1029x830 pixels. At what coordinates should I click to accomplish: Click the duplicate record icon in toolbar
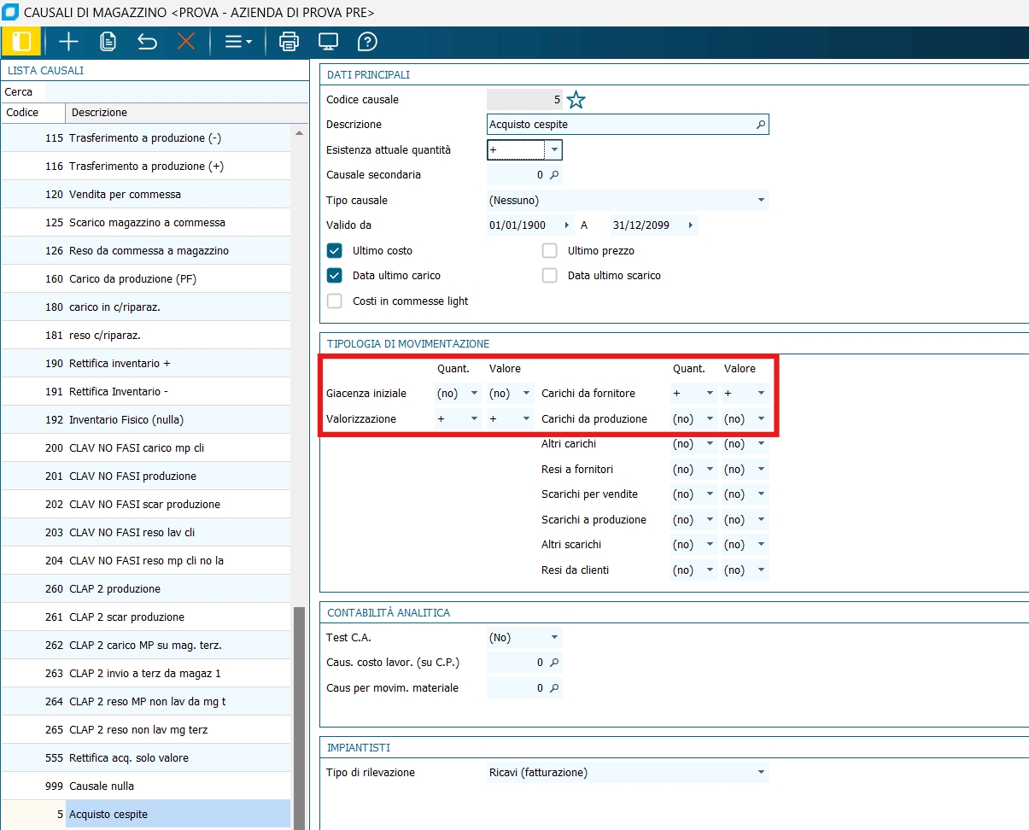[108, 42]
